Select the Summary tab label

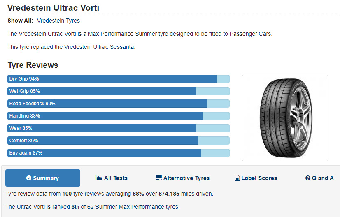pyautogui.click(x=46, y=178)
